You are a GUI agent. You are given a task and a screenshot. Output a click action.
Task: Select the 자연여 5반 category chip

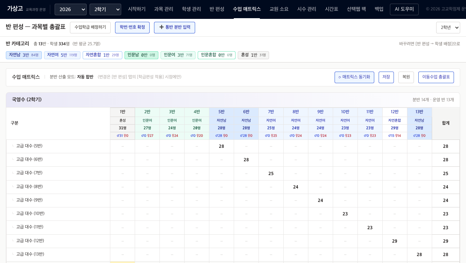62,55
